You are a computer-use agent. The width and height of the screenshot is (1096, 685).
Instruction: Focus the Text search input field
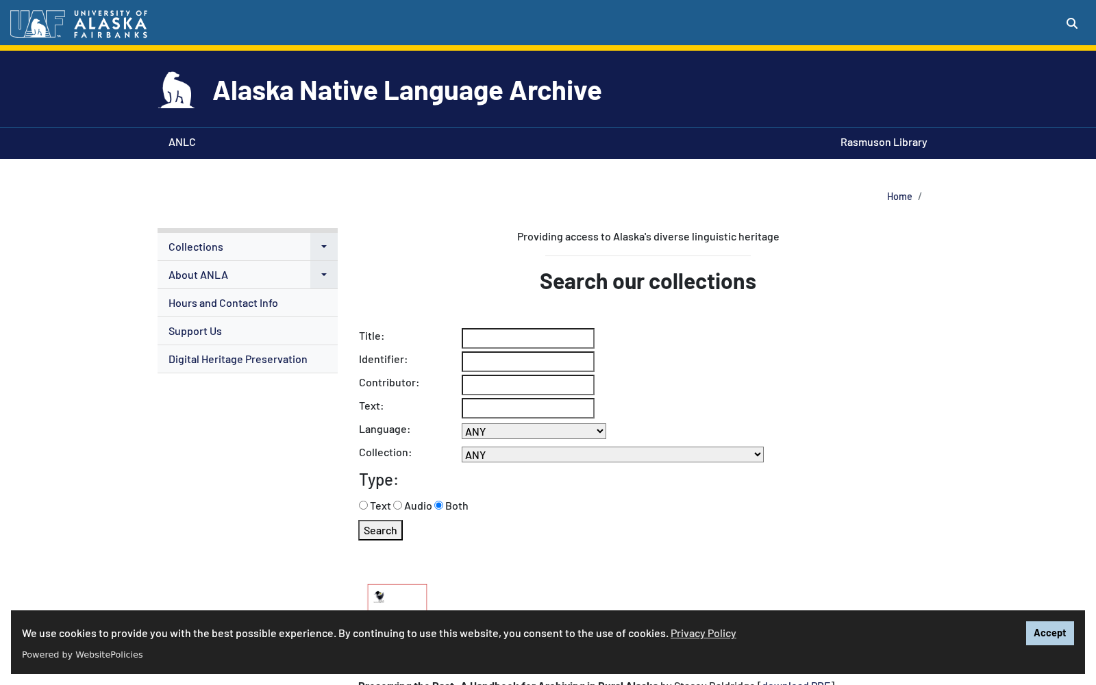click(528, 408)
